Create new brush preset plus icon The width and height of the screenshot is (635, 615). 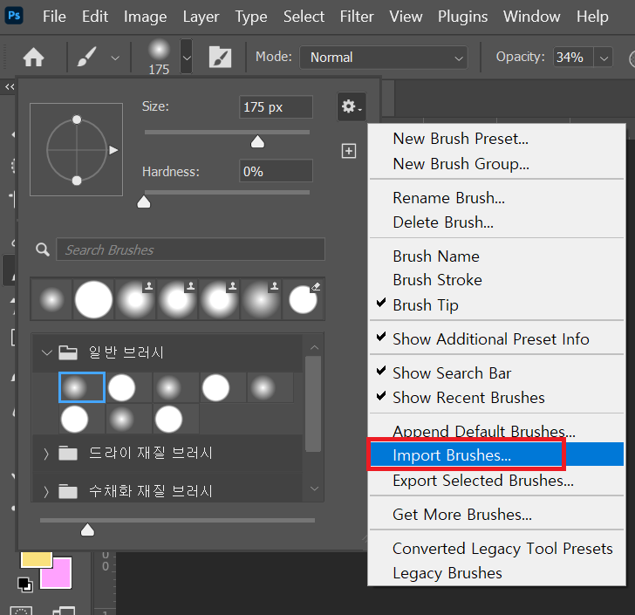[x=349, y=151]
